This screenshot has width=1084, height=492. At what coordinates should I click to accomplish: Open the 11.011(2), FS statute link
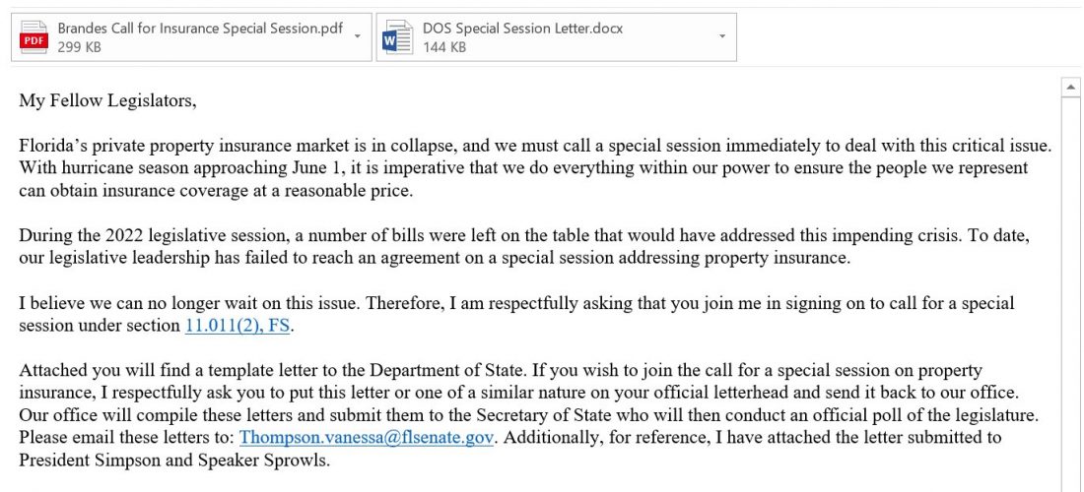(x=239, y=325)
